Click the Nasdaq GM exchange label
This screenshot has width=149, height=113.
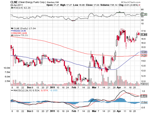point(53,2)
